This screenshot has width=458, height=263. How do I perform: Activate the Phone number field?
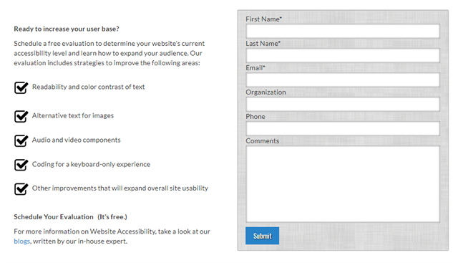(343, 128)
